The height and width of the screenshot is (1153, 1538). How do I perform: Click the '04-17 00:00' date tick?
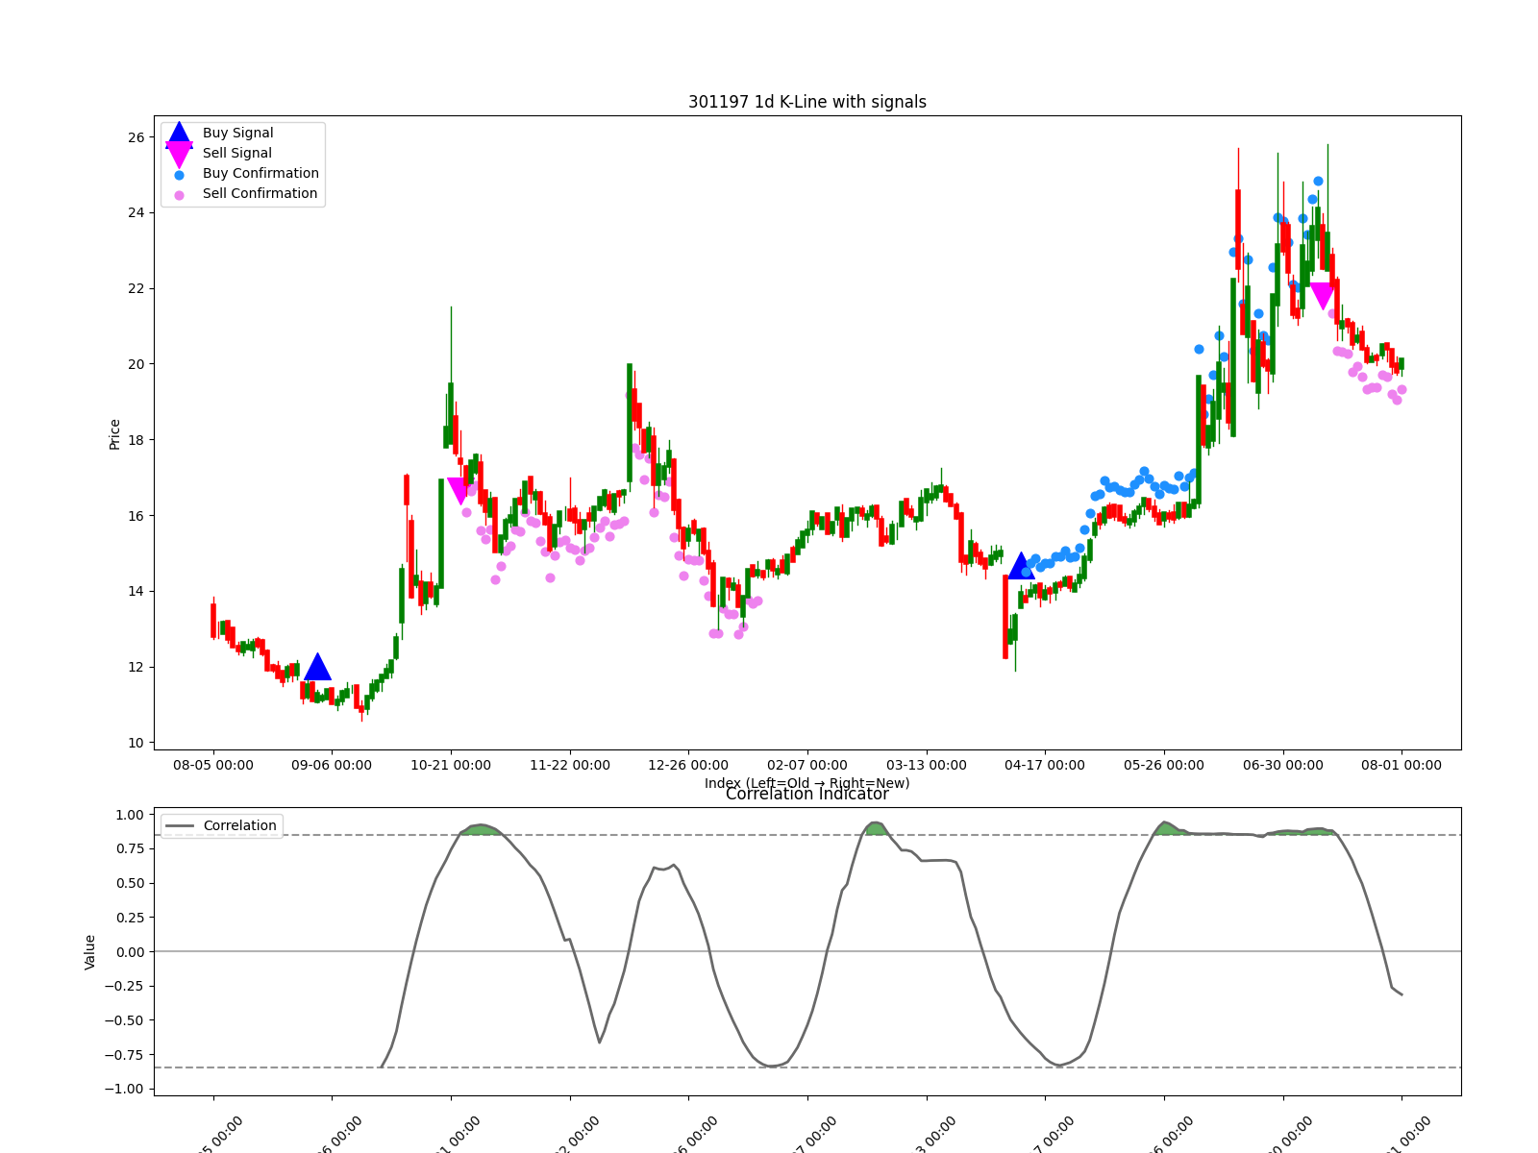click(1045, 765)
